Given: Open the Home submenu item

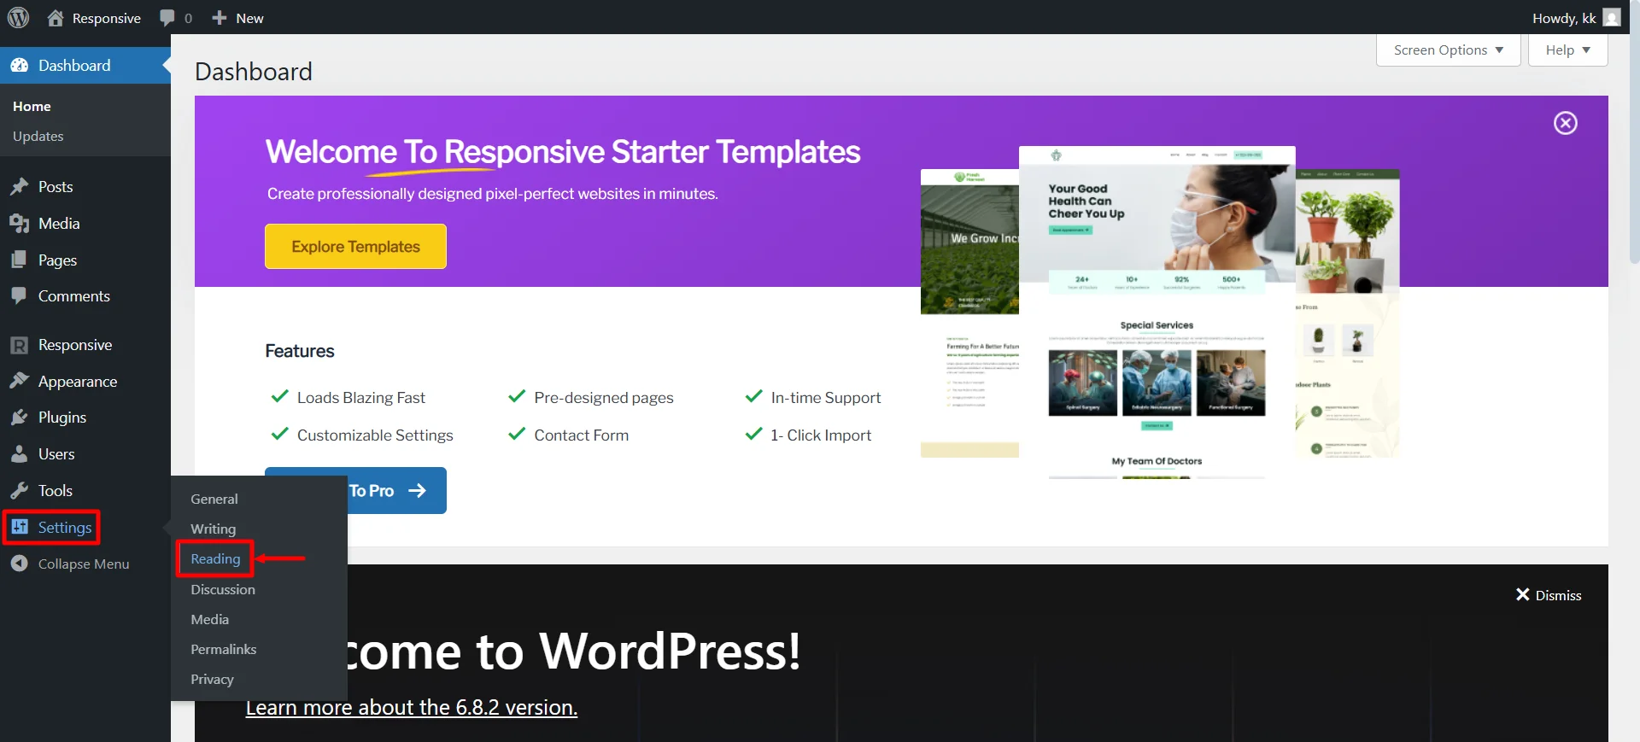Looking at the screenshot, I should [32, 107].
